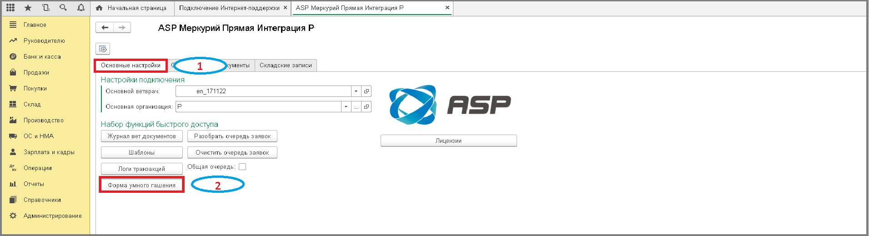The width and height of the screenshot is (869, 236).
Task: Open the Основная организация linked record icon
Action: click(x=367, y=106)
